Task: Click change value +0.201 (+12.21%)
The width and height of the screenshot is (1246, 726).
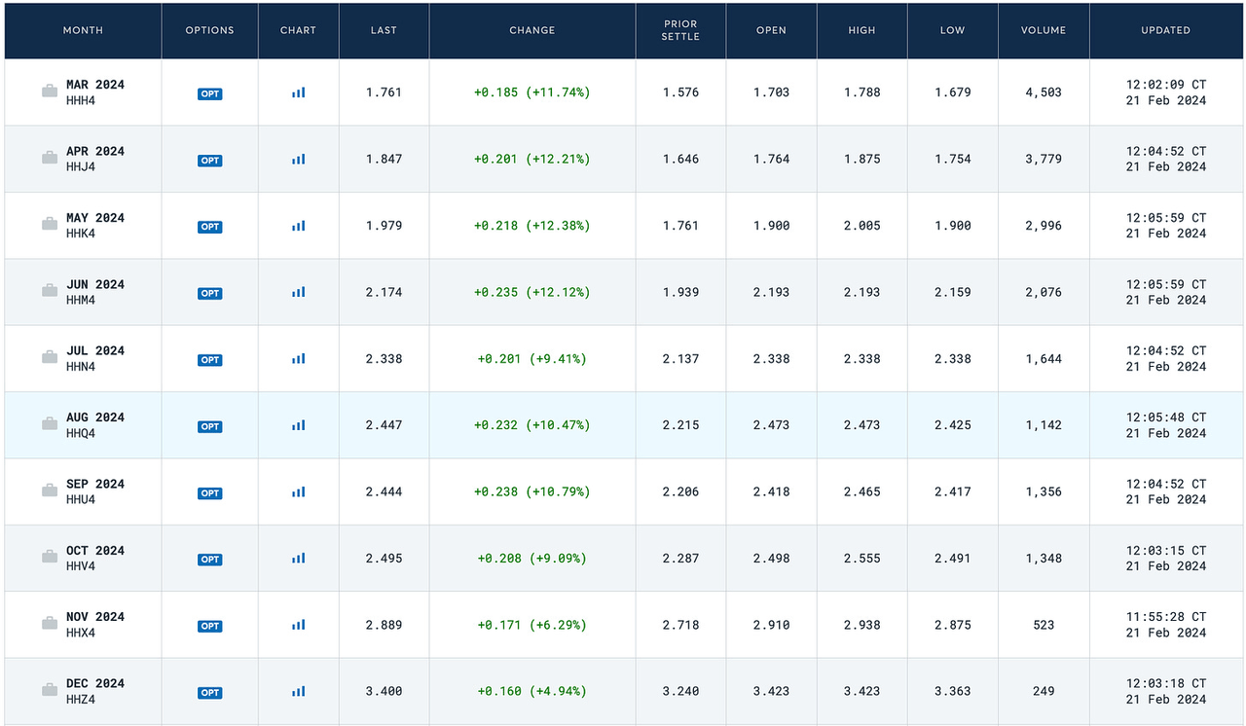Action: click(x=531, y=159)
